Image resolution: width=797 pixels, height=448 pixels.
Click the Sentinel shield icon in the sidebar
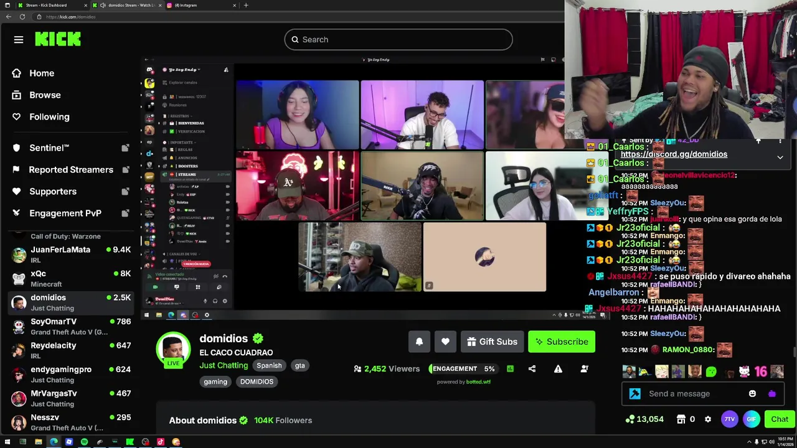click(16, 148)
